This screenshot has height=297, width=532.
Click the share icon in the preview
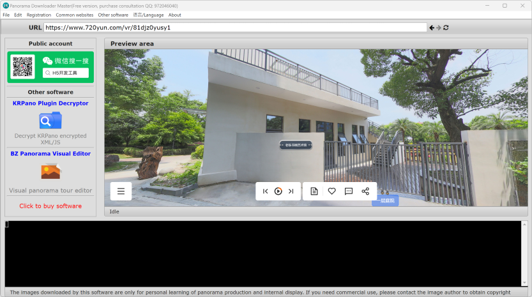click(x=365, y=191)
